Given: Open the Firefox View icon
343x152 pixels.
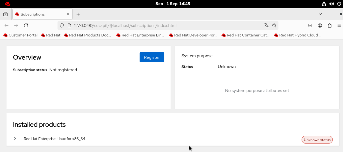Looking at the screenshot, I should pos(5,14).
